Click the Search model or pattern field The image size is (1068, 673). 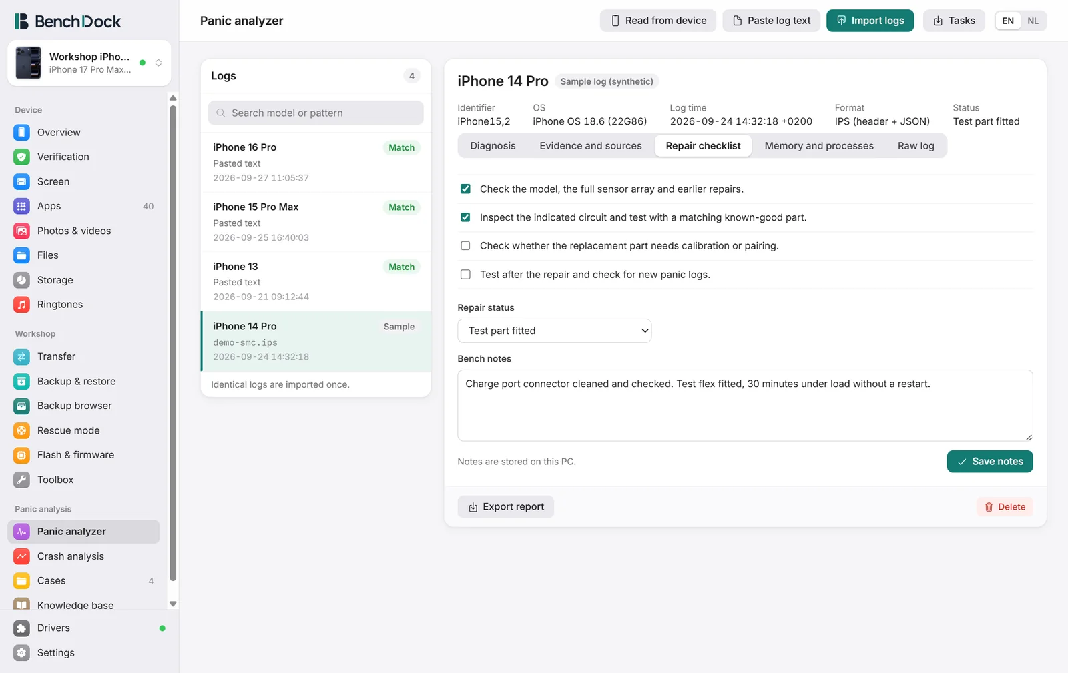click(x=316, y=113)
